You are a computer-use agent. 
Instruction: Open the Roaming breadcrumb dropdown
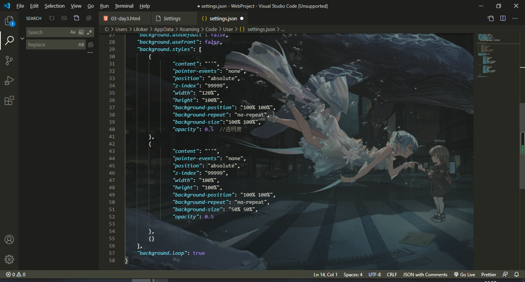click(189, 29)
